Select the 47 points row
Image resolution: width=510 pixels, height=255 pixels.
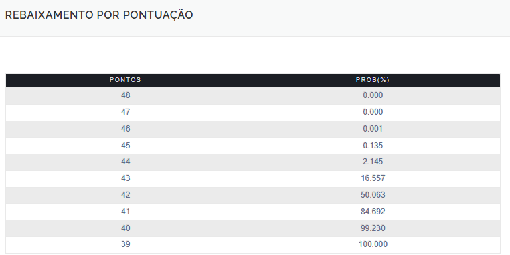[x=253, y=112]
